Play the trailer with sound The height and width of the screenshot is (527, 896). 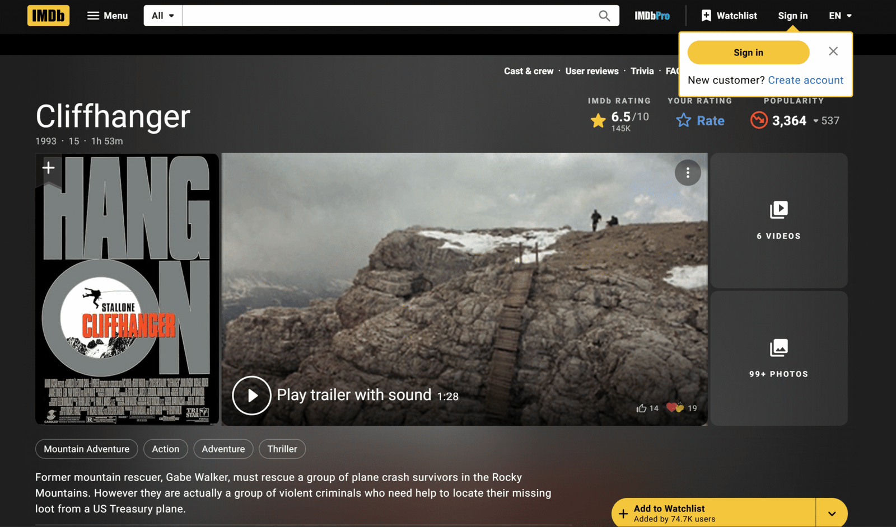coord(252,396)
